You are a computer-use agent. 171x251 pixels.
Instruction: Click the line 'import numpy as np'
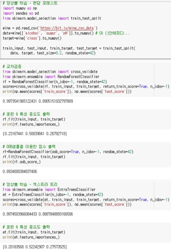[20, 8]
